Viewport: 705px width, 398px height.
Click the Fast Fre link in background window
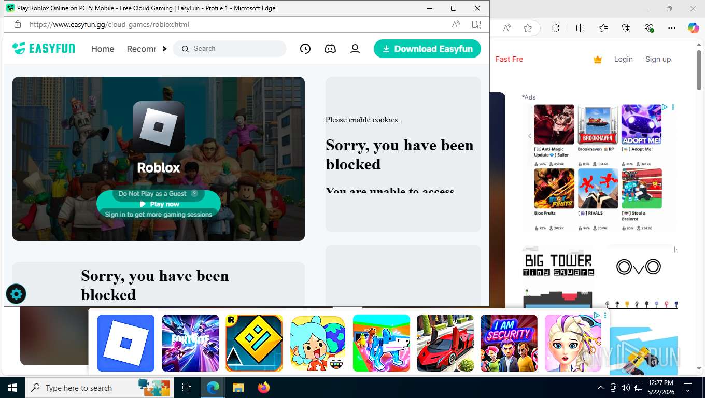509,59
